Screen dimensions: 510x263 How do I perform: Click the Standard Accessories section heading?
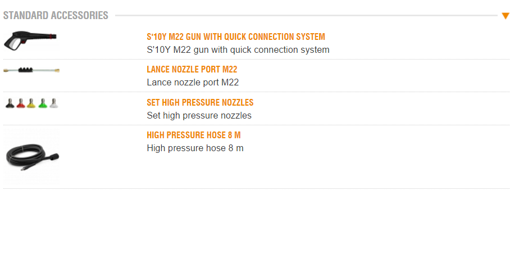click(x=56, y=16)
